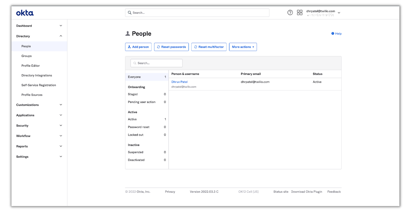Open the apps grid icon in header
The width and height of the screenshot is (411, 212).
(300, 13)
